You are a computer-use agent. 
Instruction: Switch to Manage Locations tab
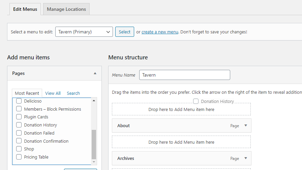(x=66, y=9)
